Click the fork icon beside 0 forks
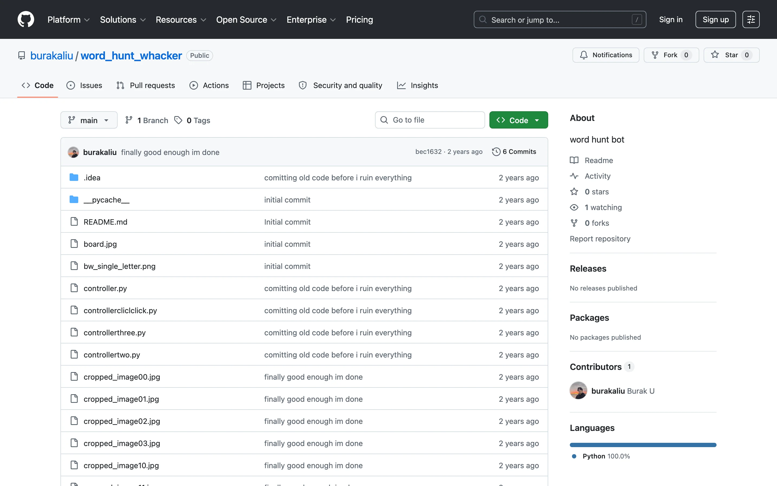Screen dimensions: 777x486 pos(574,223)
